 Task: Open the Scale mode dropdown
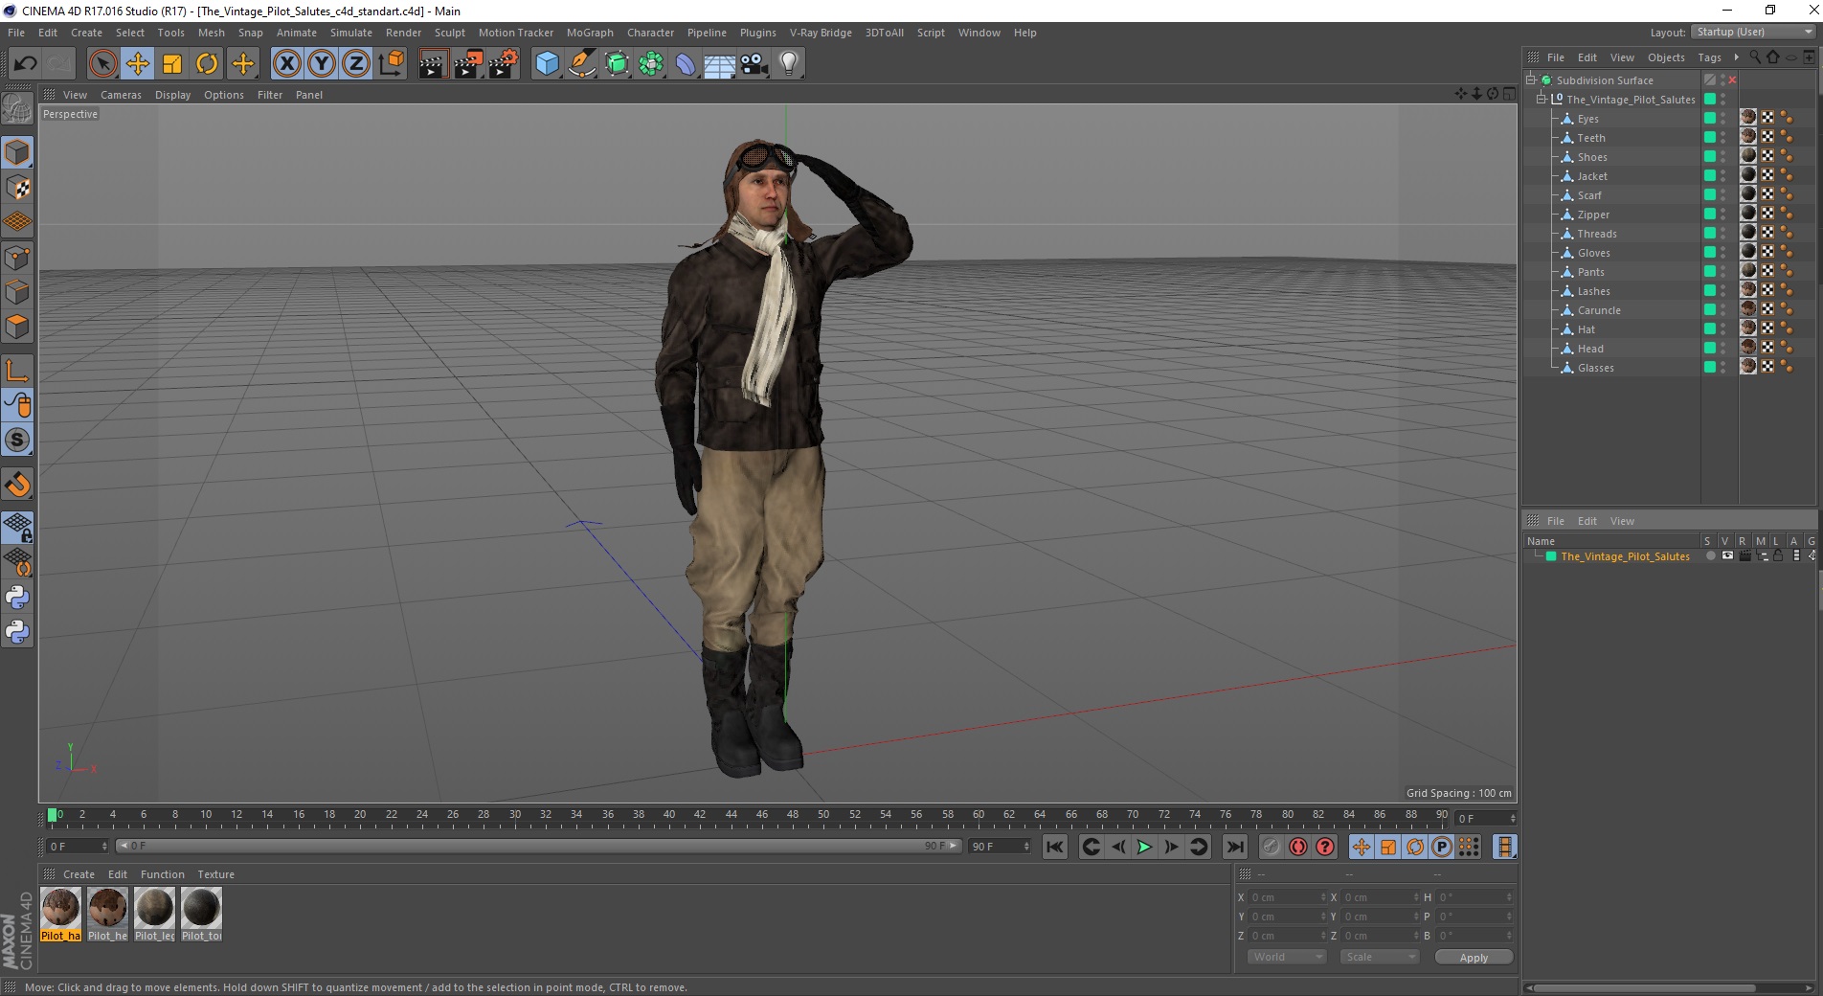click(1379, 957)
